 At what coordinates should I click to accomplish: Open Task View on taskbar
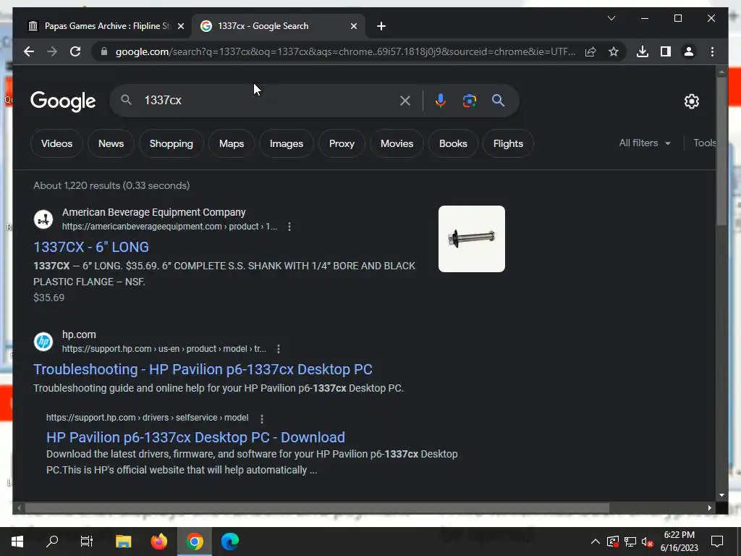[x=87, y=542]
